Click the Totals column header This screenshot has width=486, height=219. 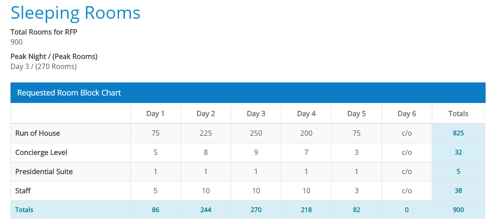pos(458,114)
